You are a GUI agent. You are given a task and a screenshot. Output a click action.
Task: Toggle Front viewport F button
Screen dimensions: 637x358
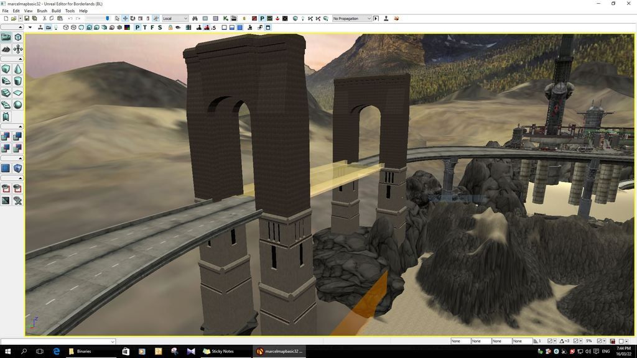[x=152, y=27]
